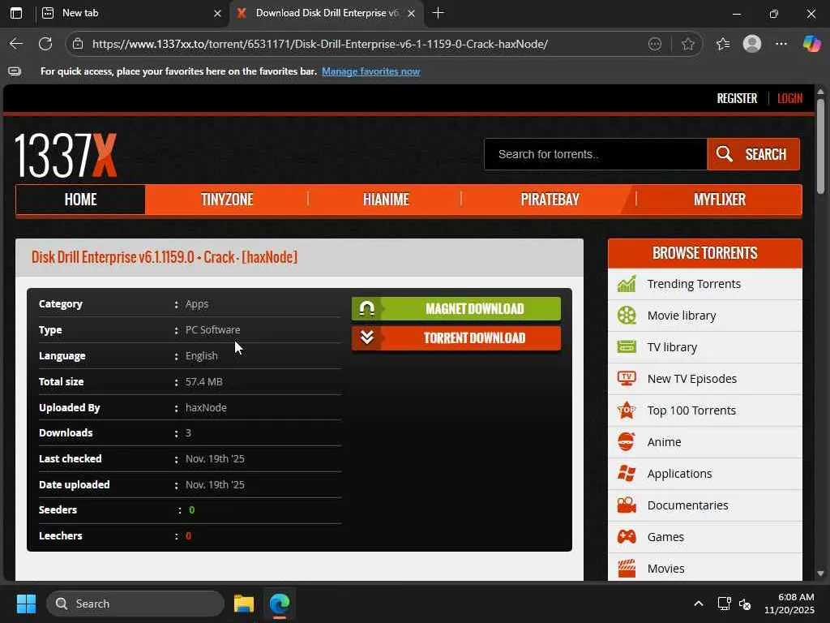This screenshot has width=830, height=623.
Task: Click the Disk Drill Enterprise title heading
Action: (x=164, y=257)
